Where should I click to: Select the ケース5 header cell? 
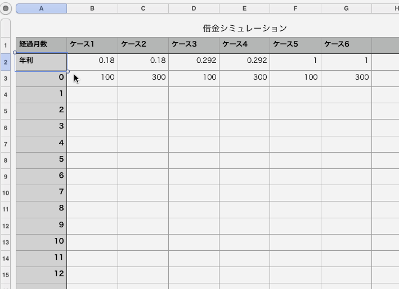tap(295, 45)
